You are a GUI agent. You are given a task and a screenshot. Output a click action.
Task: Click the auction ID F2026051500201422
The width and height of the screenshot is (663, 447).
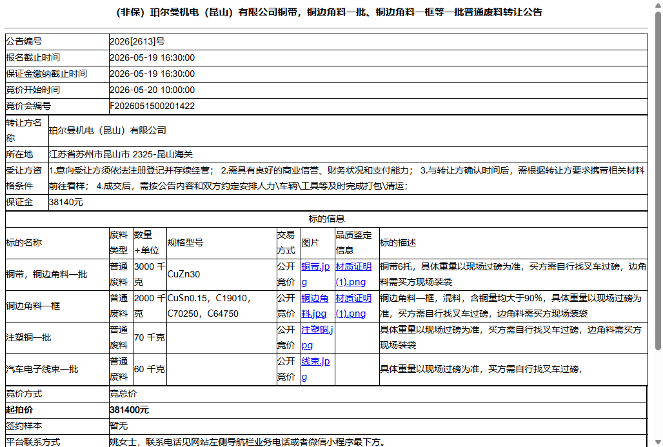tap(152, 106)
